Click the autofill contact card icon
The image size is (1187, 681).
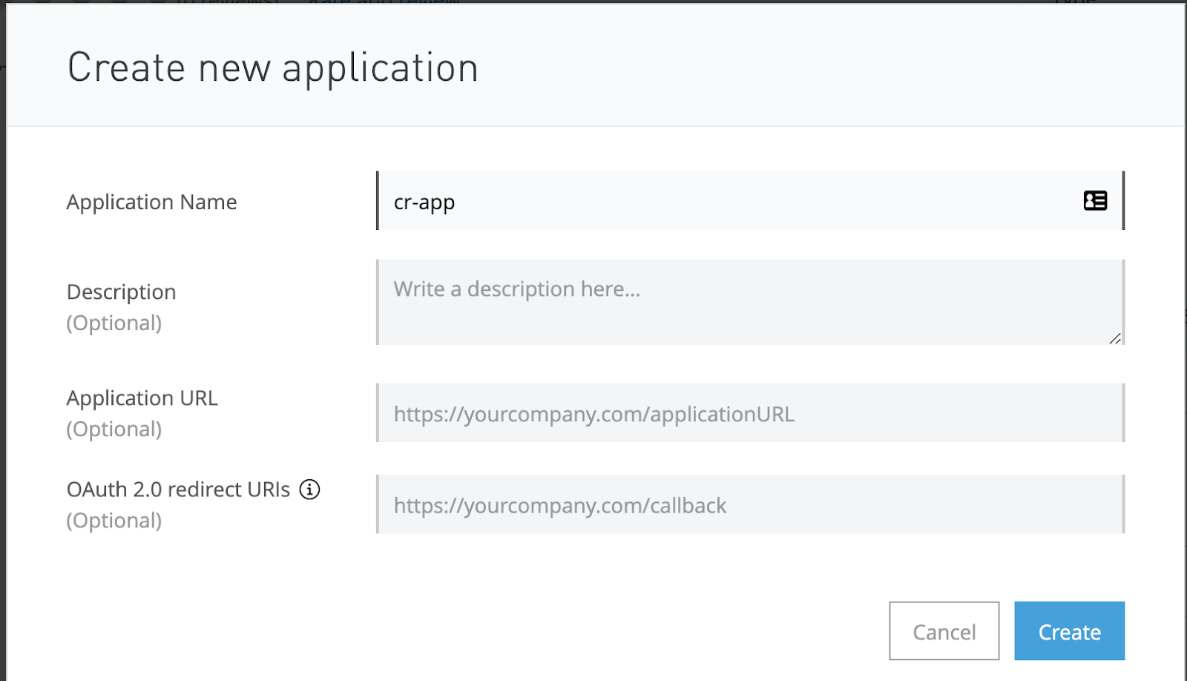[1095, 201]
